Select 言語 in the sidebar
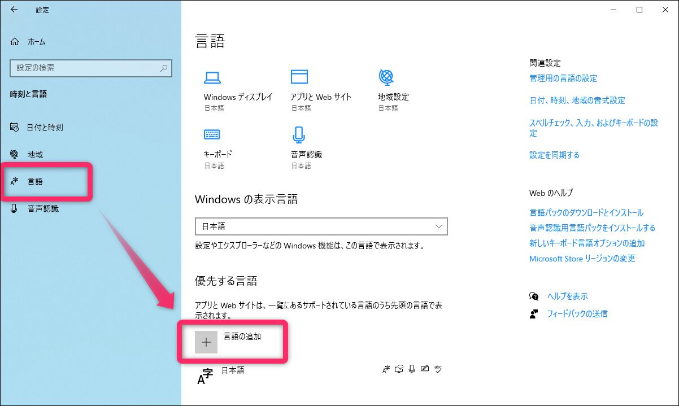 (x=35, y=182)
